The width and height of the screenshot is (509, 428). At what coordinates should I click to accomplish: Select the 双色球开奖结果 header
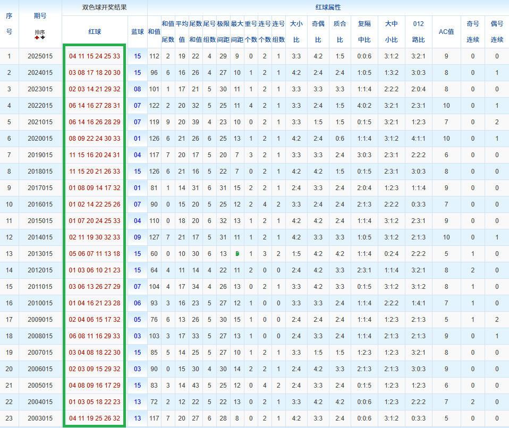(x=104, y=8)
